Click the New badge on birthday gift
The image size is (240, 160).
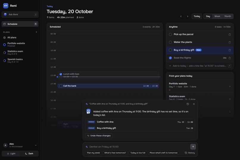point(199,50)
